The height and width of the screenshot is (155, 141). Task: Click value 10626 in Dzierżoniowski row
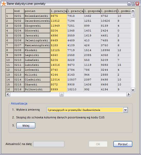pyautogui.click(x=109, y=21)
